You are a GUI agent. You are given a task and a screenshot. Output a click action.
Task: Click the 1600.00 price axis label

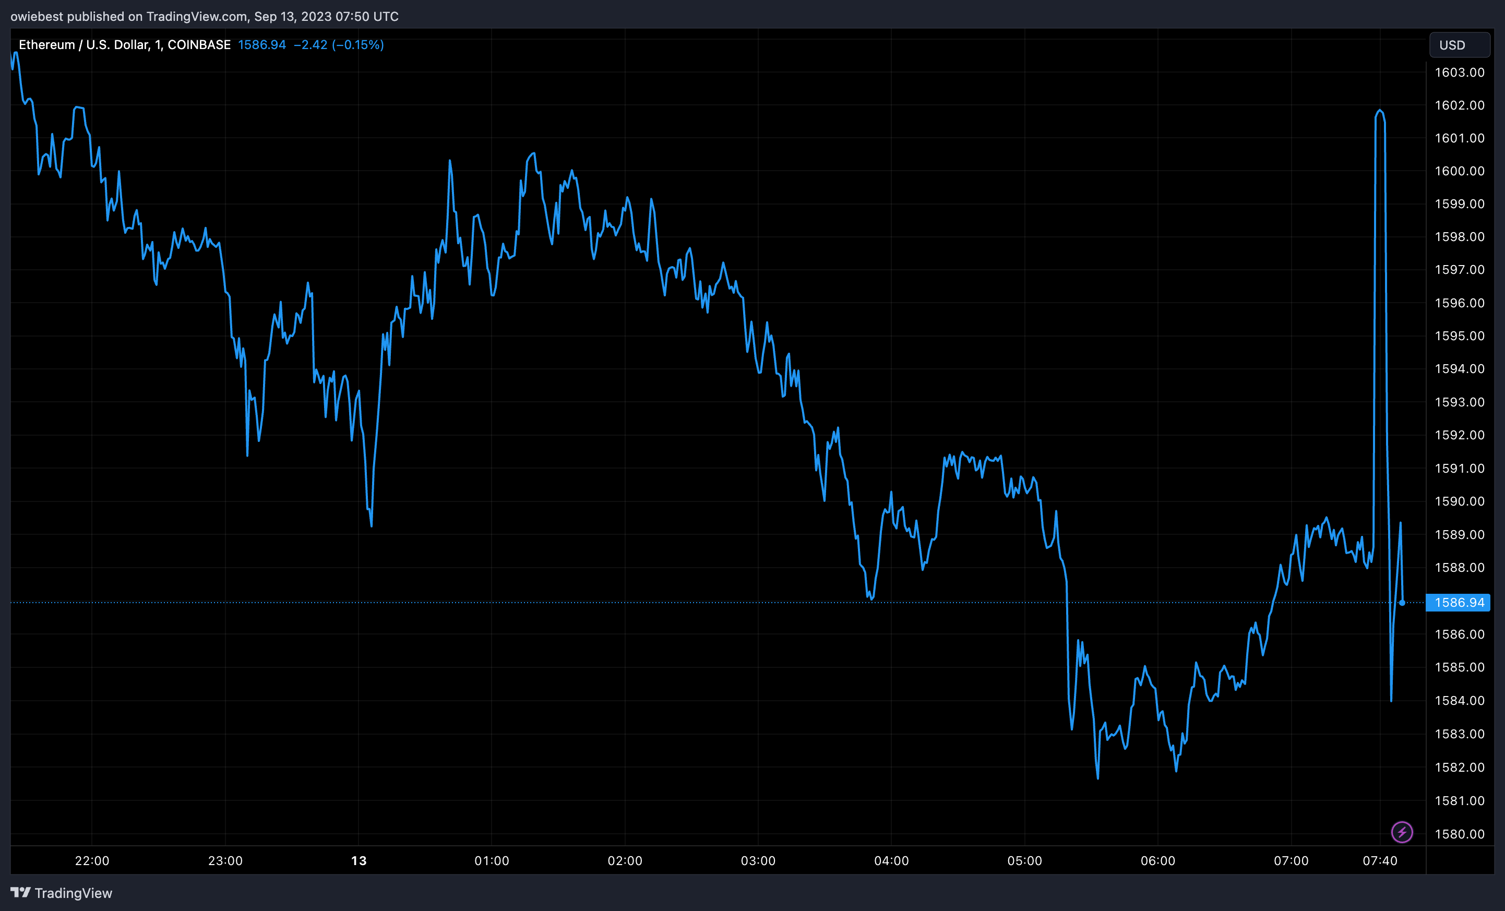click(x=1459, y=171)
